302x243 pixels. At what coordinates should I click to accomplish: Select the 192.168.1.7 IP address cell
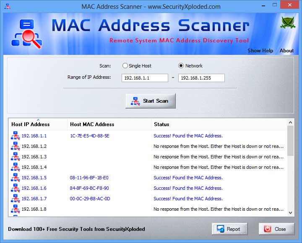34,199
